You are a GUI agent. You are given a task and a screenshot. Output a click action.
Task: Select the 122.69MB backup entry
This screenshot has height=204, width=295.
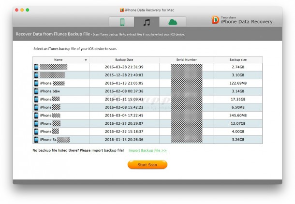point(238,83)
